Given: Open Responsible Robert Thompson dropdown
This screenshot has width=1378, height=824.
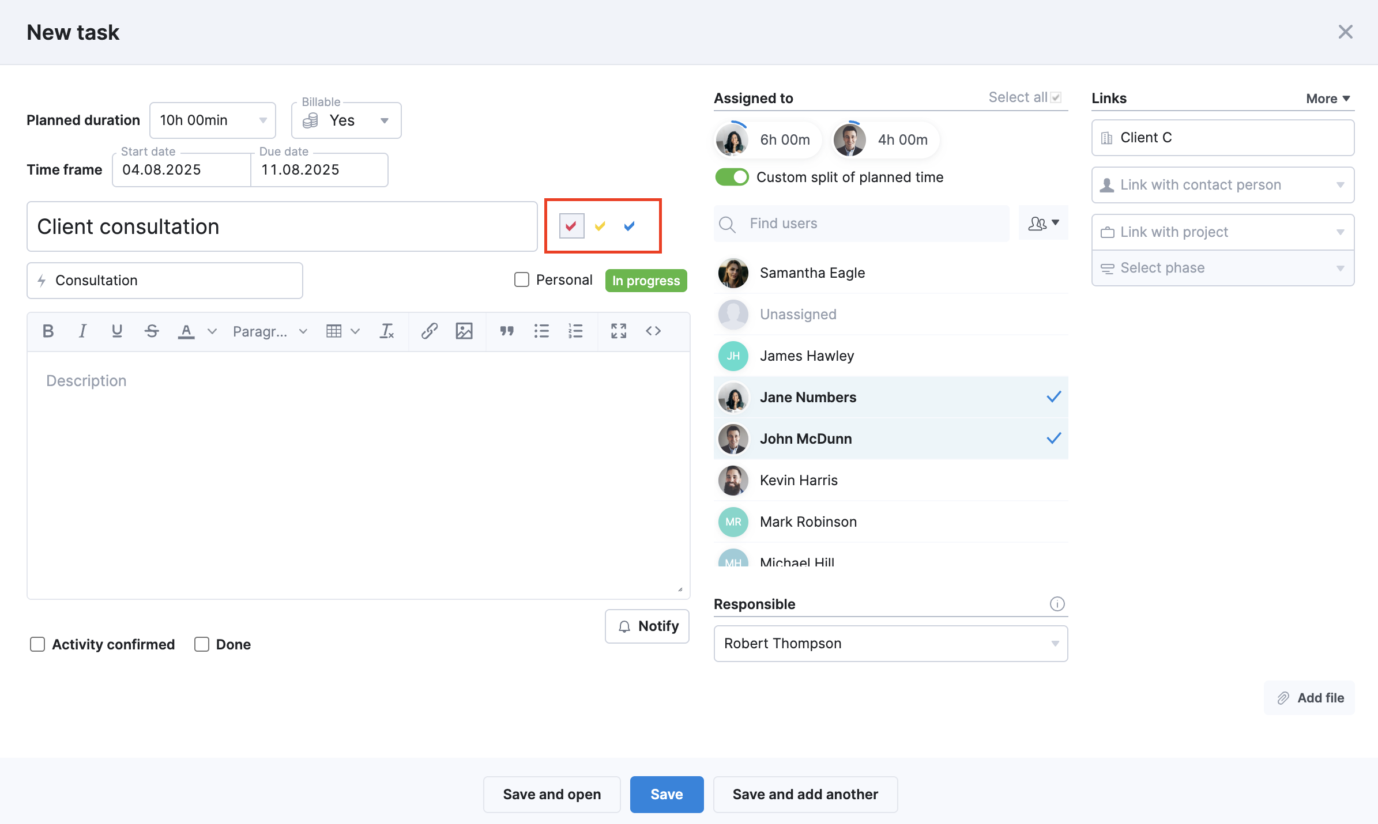Looking at the screenshot, I should point(891,644).
